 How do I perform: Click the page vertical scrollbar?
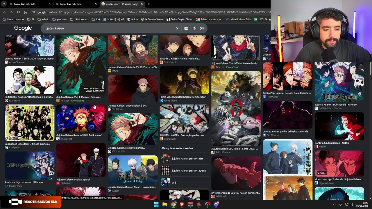[370, 69]
